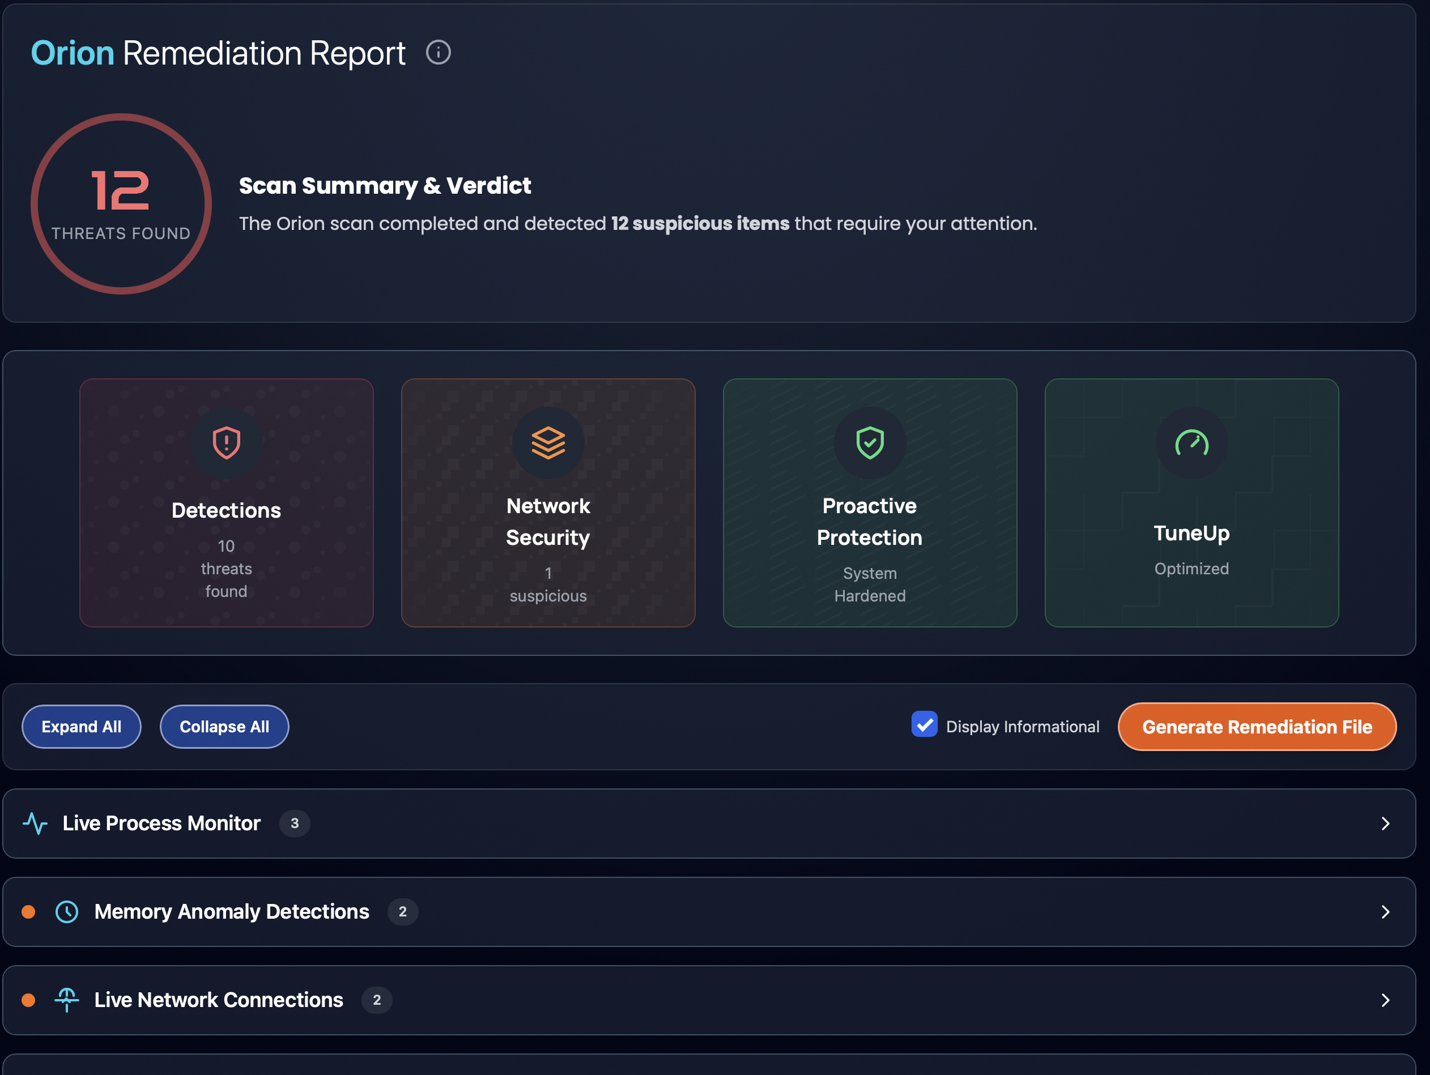Click the '1 suspicious' text
Screen dimensions: 1430x1075
[548, 585]
